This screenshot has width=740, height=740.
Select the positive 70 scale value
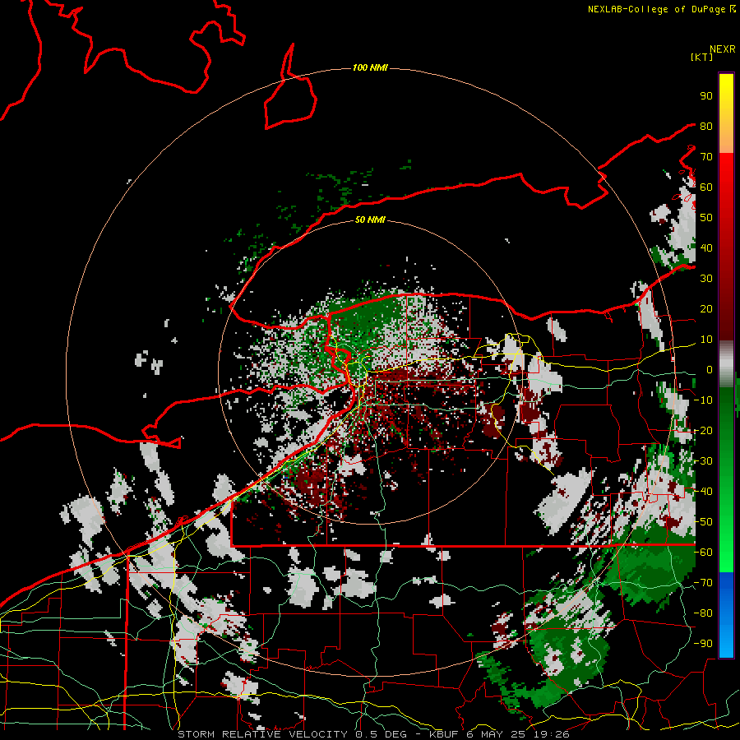(x=706, y=157)
